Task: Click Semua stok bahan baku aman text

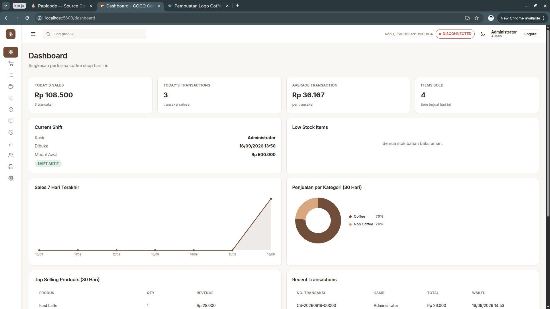Action: tap(412, 143)
